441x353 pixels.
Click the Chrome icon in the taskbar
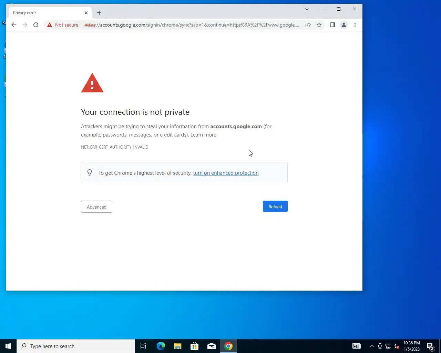click(228, 346)
